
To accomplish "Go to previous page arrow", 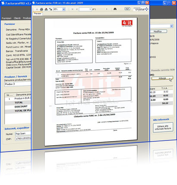I will tap(77, 9).
